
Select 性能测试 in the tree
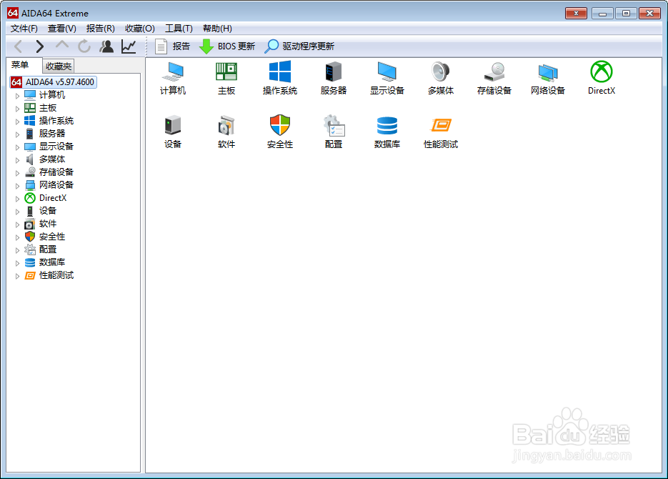pyautogui.click(x=56, y=275)
